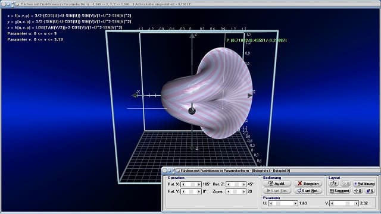Increase Rot. Y with right arrow
Screen dimensions: 381x214
tap(199, 191)
